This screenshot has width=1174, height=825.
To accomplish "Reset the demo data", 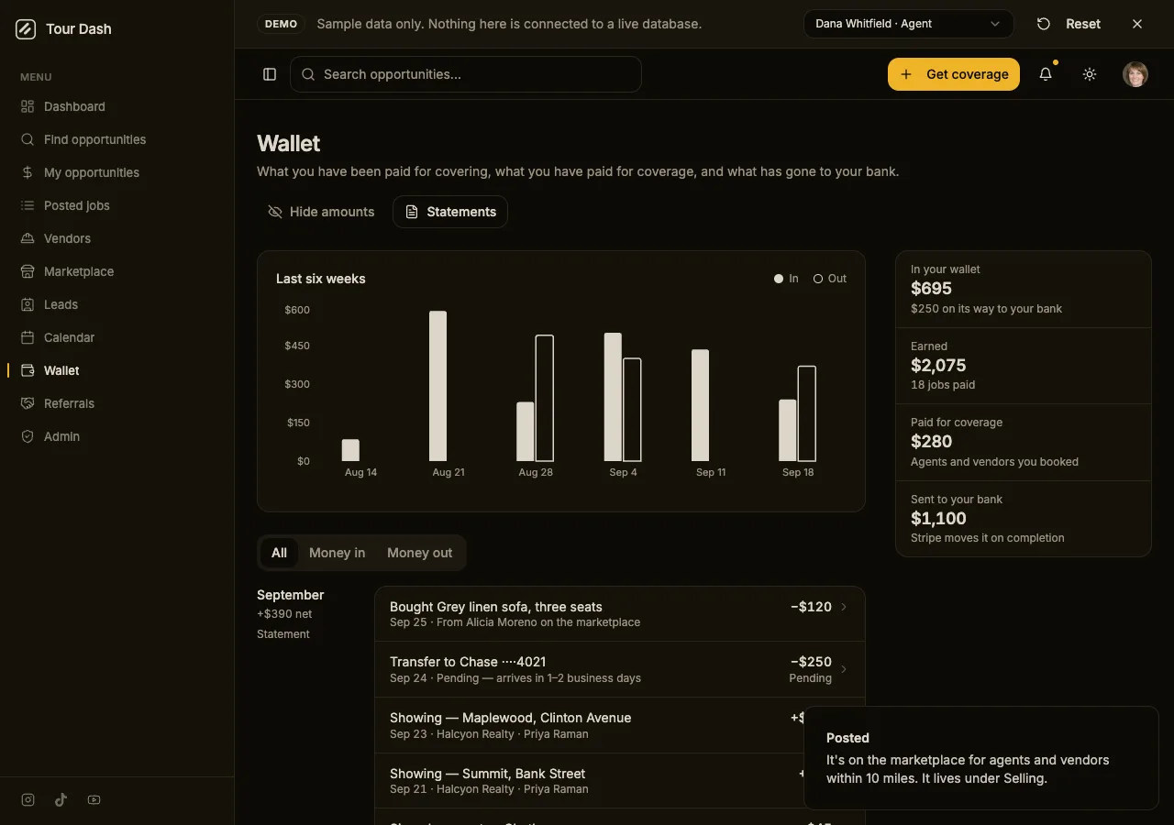I will [x=1069, y=24].
